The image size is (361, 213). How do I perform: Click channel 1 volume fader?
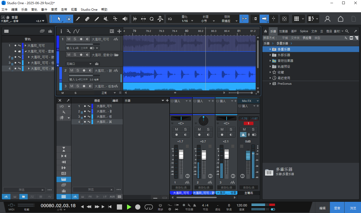pyautogui.click(x=181, y=154)
